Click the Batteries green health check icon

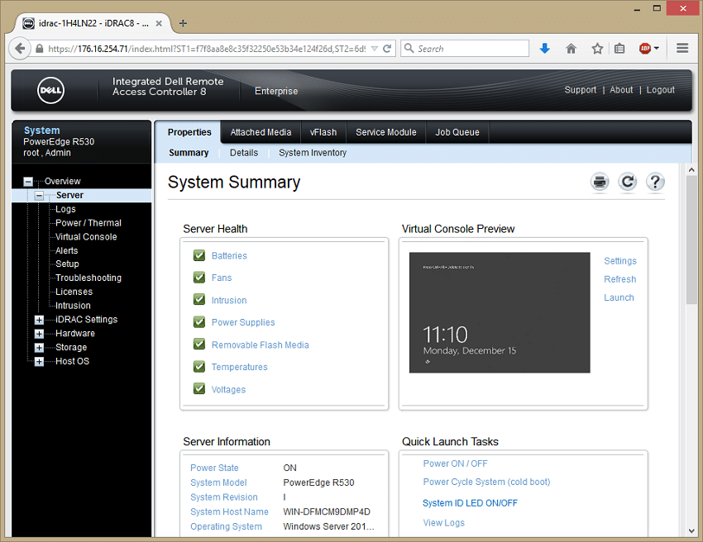pyautogui.click(x=199, y=255)
